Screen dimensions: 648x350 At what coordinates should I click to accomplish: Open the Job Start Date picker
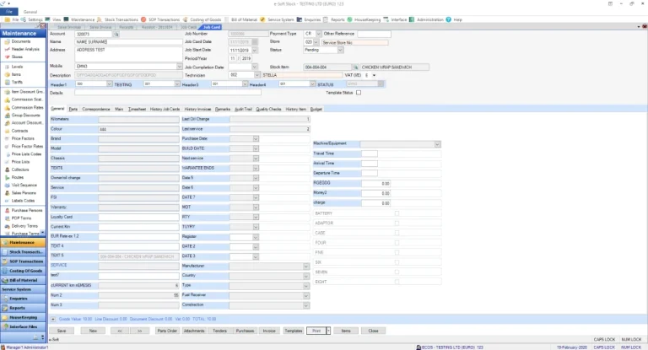255,50
